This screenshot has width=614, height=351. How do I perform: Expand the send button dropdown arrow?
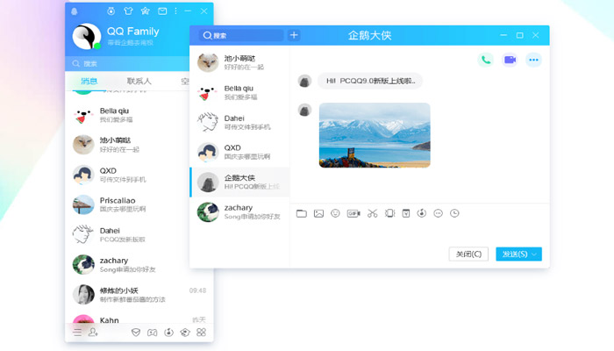(534, 254)
